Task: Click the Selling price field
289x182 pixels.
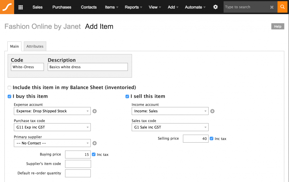Action: (x=196, y=139)
